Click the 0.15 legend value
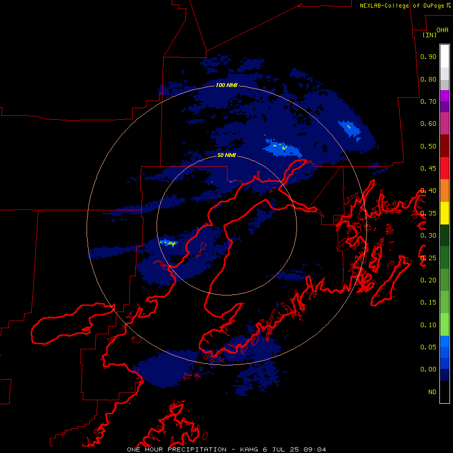Screen dimensions: 453x453 tap(428, 303)
